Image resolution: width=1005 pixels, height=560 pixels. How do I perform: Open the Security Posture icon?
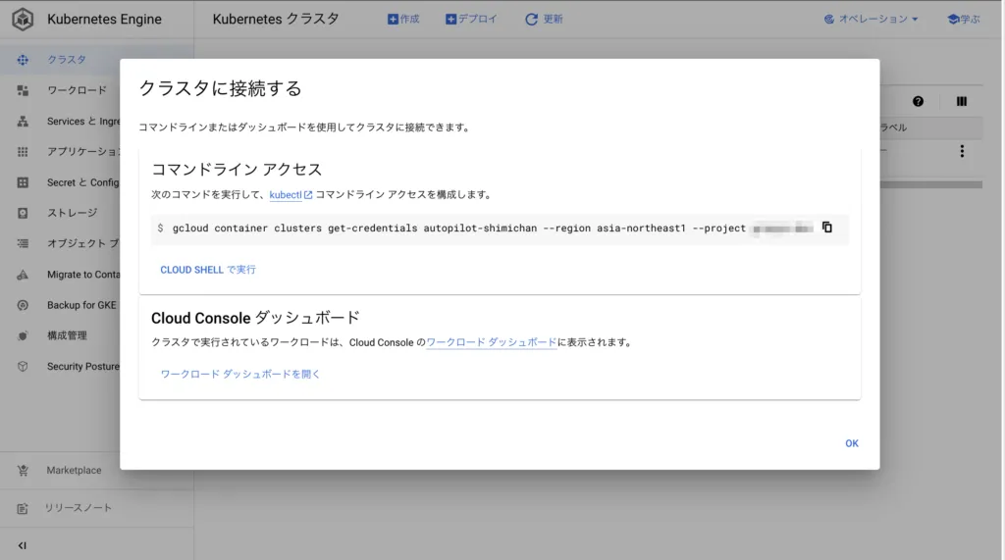pos(23,367)
